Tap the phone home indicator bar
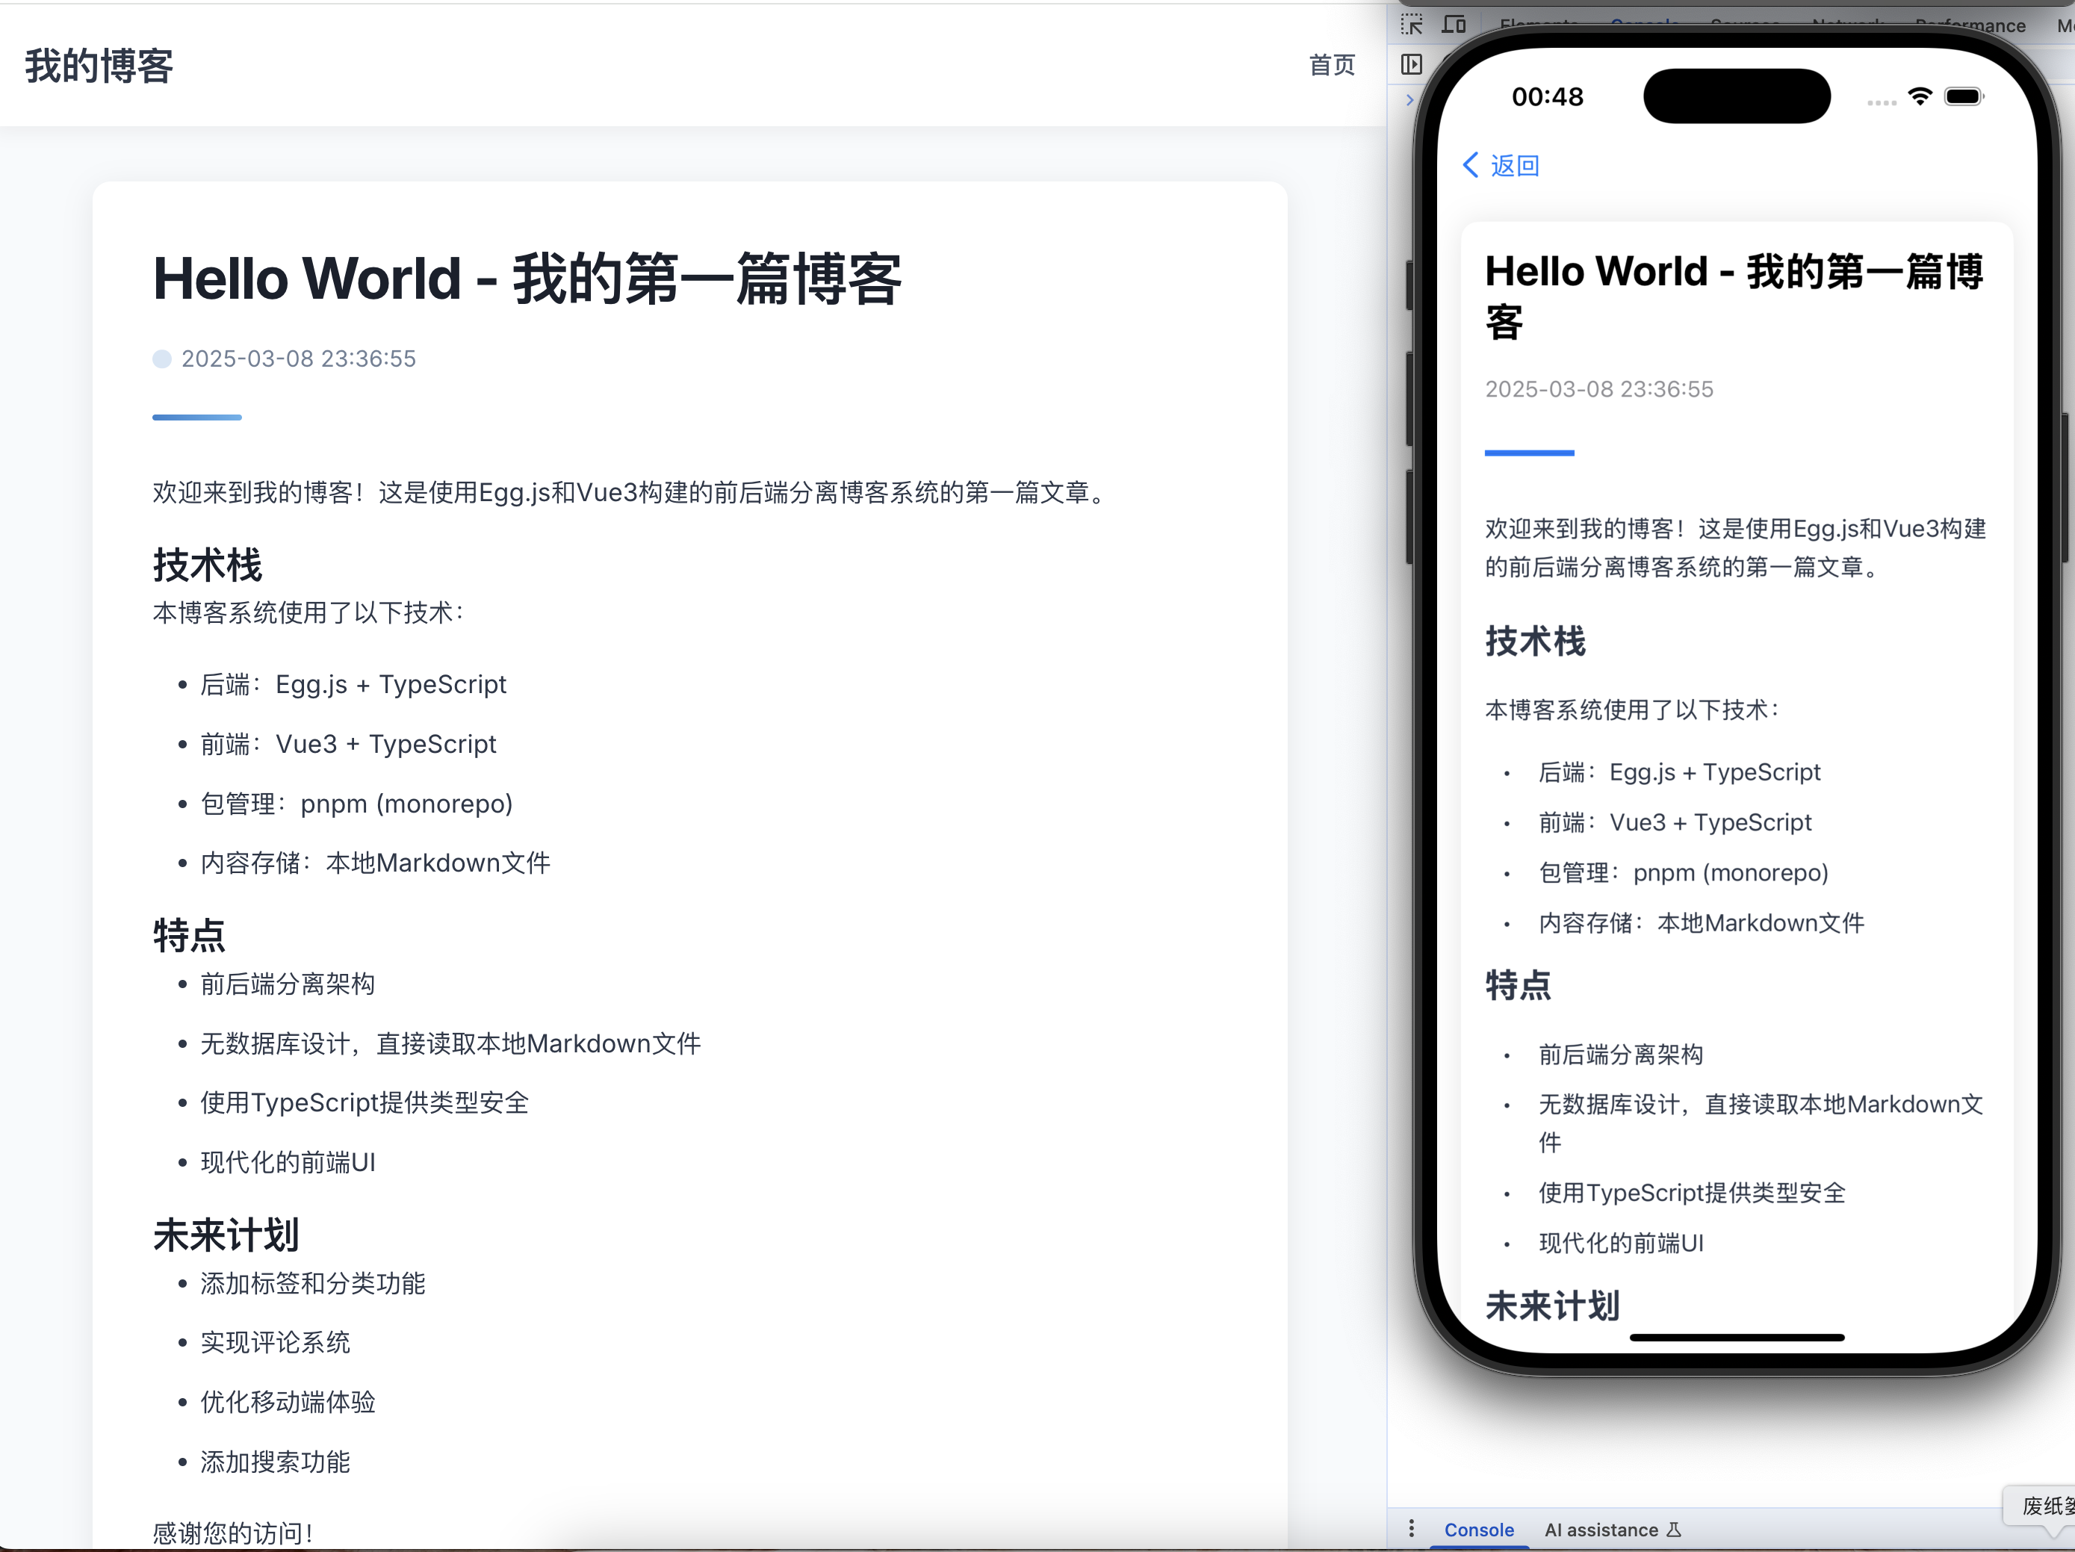 tap(1737, 1337)
